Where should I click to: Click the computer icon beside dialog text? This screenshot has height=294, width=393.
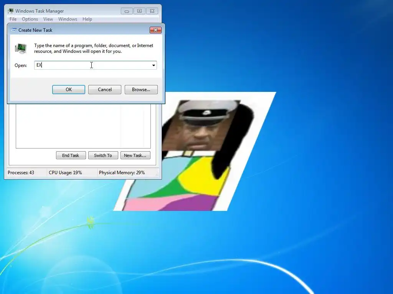[x=21, y=48]
